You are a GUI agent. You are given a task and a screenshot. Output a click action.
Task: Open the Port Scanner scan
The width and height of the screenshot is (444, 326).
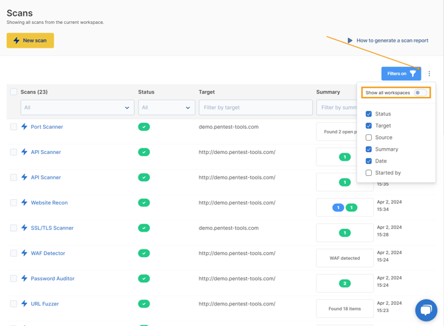(47, 127)
